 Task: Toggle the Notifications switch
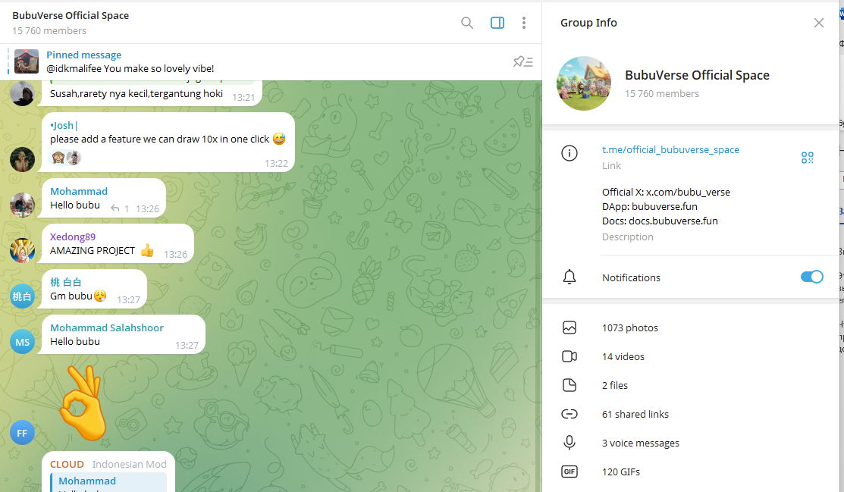coord(811,277)
